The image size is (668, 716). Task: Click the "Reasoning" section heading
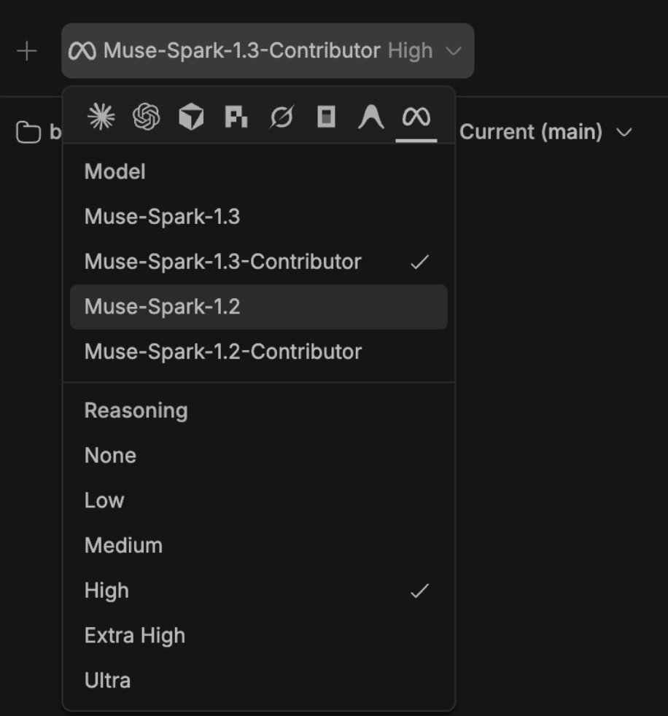click(x=136, y=411)
